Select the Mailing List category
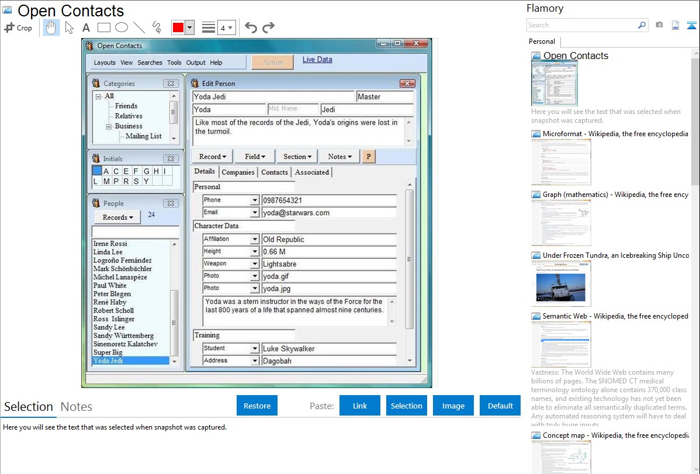The image size is (700, 474). tap(143, 136)
